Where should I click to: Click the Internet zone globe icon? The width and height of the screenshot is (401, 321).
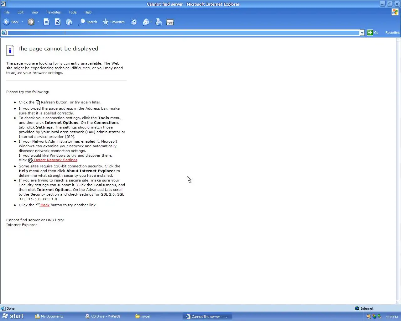tap(357, 308)
